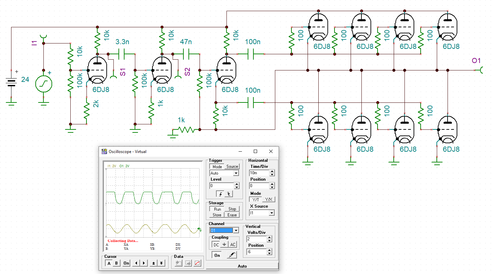This screenshot has height=274, width=494.
Task: Select the 2k cathode resistor
Action: point(86,111)
